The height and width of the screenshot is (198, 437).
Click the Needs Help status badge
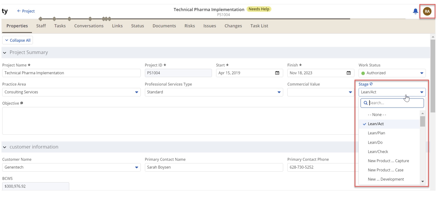(259, 9)
